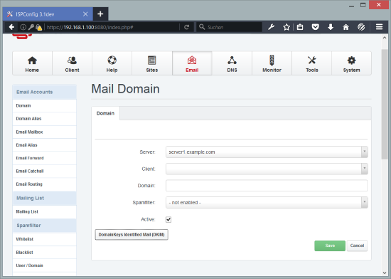Image resolution: width=391 pixels, height=279 pixels.
Task: Open the System module
Action: (351, 63)
